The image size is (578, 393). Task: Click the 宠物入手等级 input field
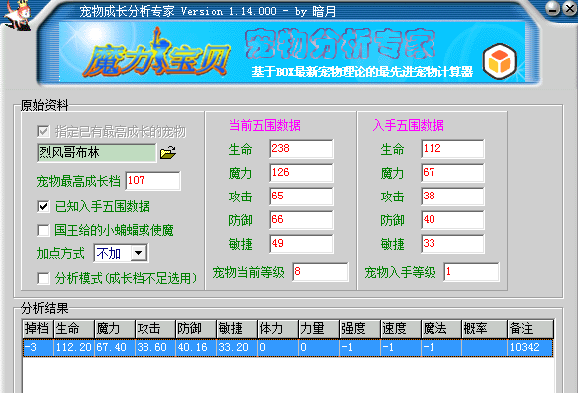click(x=471, y=272)
